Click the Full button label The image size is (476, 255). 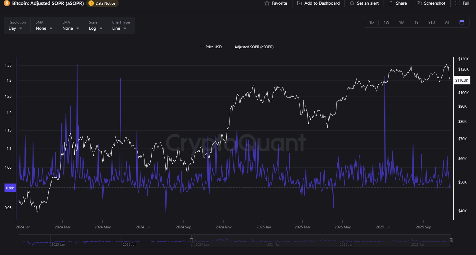[466, 3]
